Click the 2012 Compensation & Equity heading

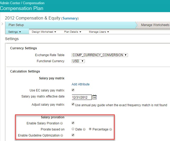click(x=33, y=18)
